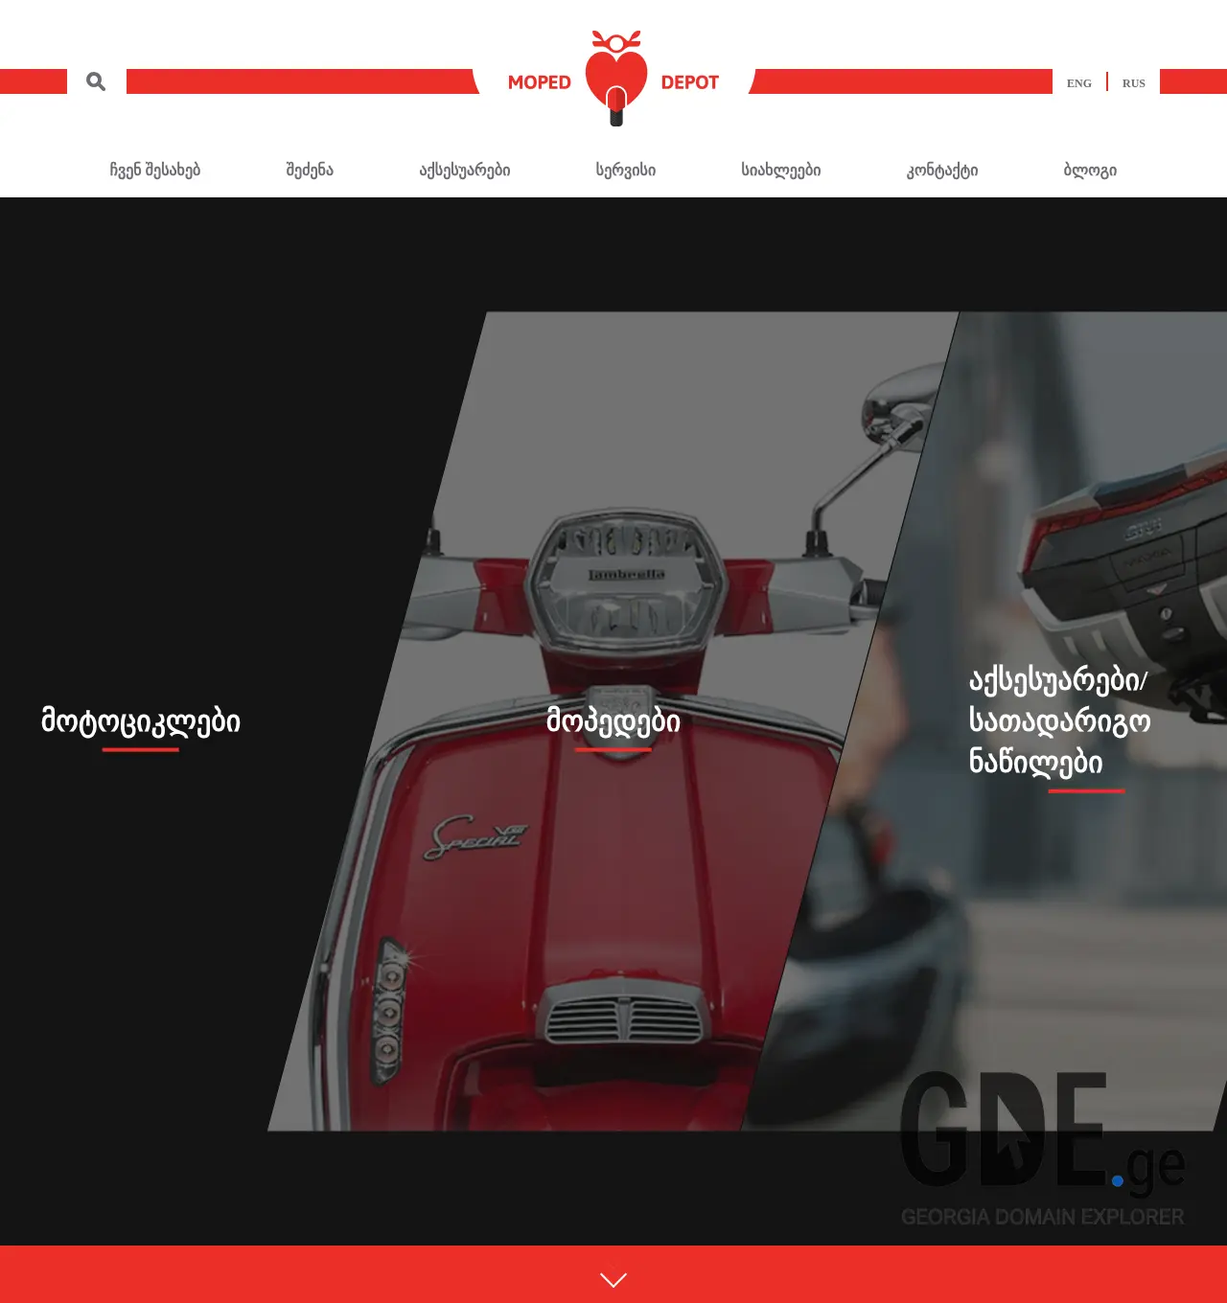Image resolution: width=1227 pixels, height=1303 pixels.
Task: Expand the hero section with the arrow chevron
Action: coord(613,1278)
